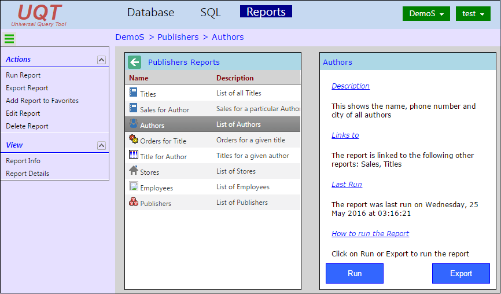Sort by the Description column header
This screenshot has width=501, height=294.
click(235, 78)
